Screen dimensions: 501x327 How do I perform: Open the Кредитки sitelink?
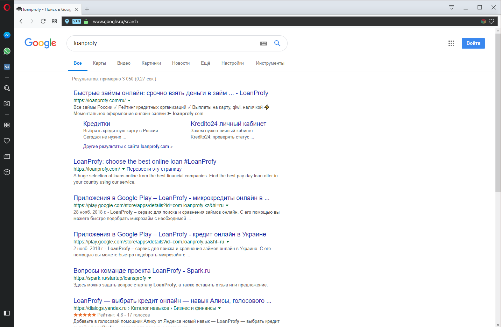97,124
